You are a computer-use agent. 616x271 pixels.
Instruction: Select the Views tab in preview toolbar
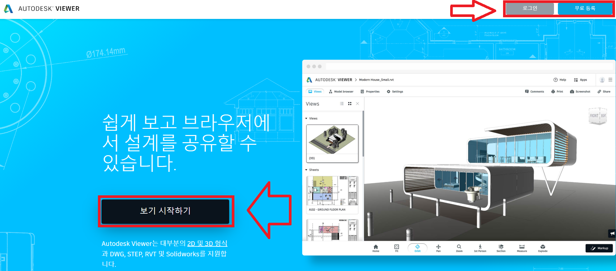coord(315,92)
